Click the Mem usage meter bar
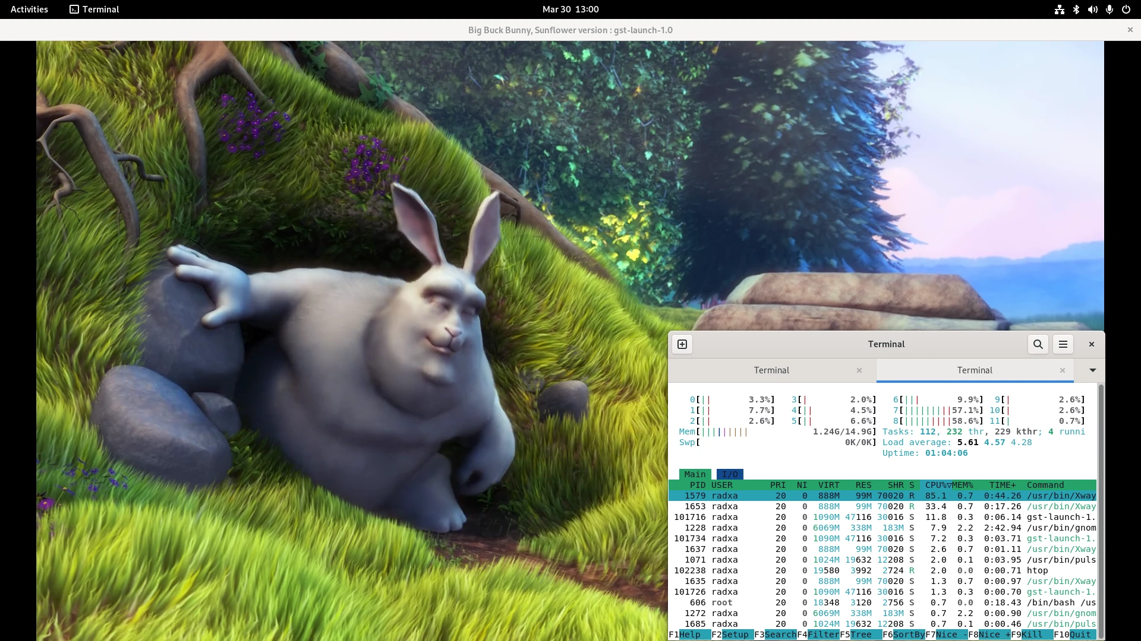The width and height of the screenshot is (1141, 641). coord(777,431)
